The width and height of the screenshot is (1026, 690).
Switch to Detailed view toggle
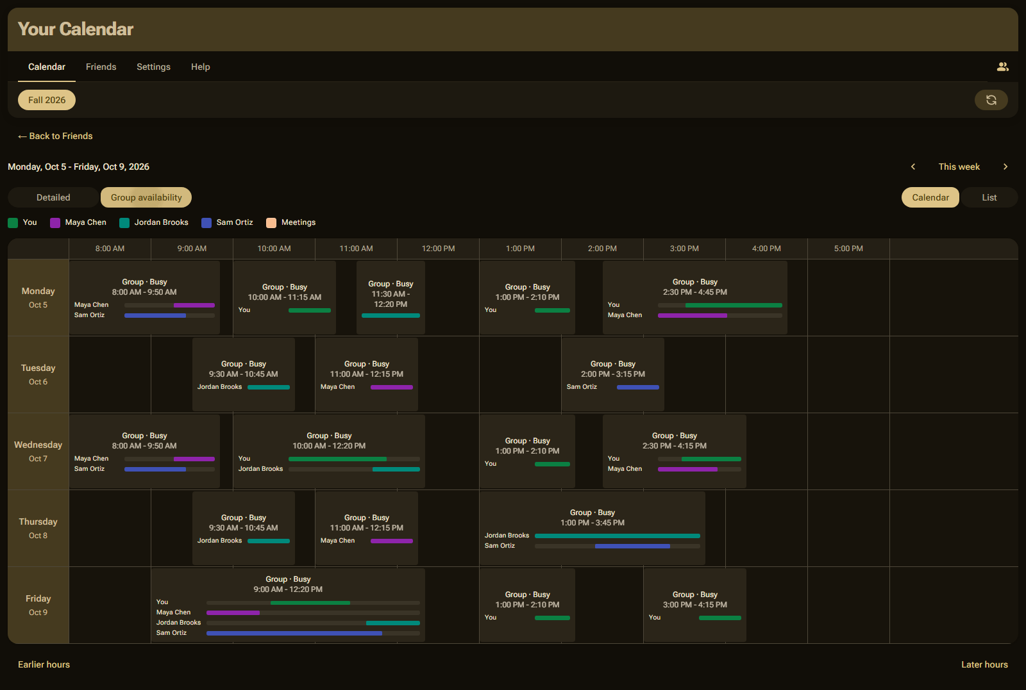tap(53, 197)
